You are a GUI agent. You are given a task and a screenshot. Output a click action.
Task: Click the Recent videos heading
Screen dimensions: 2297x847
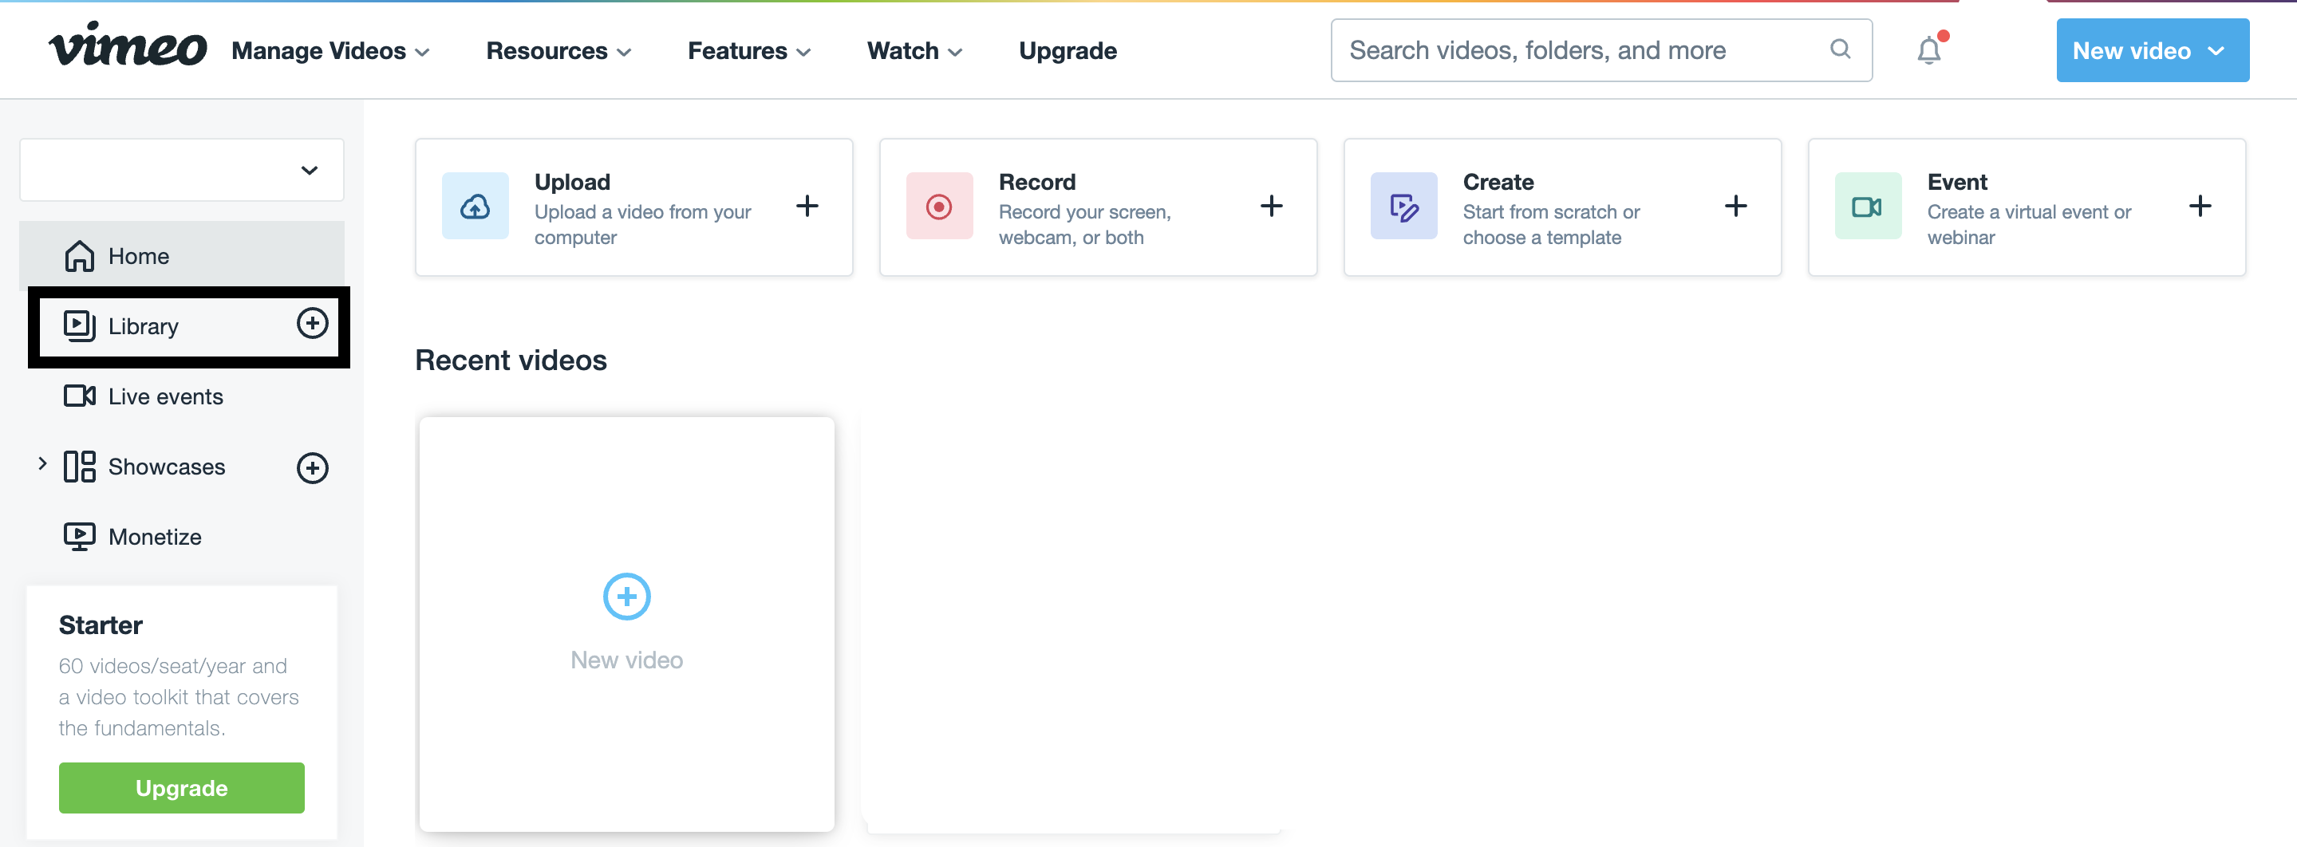tap(511, 360)
